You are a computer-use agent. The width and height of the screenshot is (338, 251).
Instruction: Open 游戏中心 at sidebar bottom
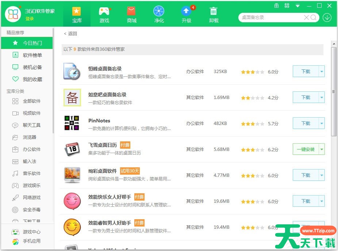pos(26,232)
